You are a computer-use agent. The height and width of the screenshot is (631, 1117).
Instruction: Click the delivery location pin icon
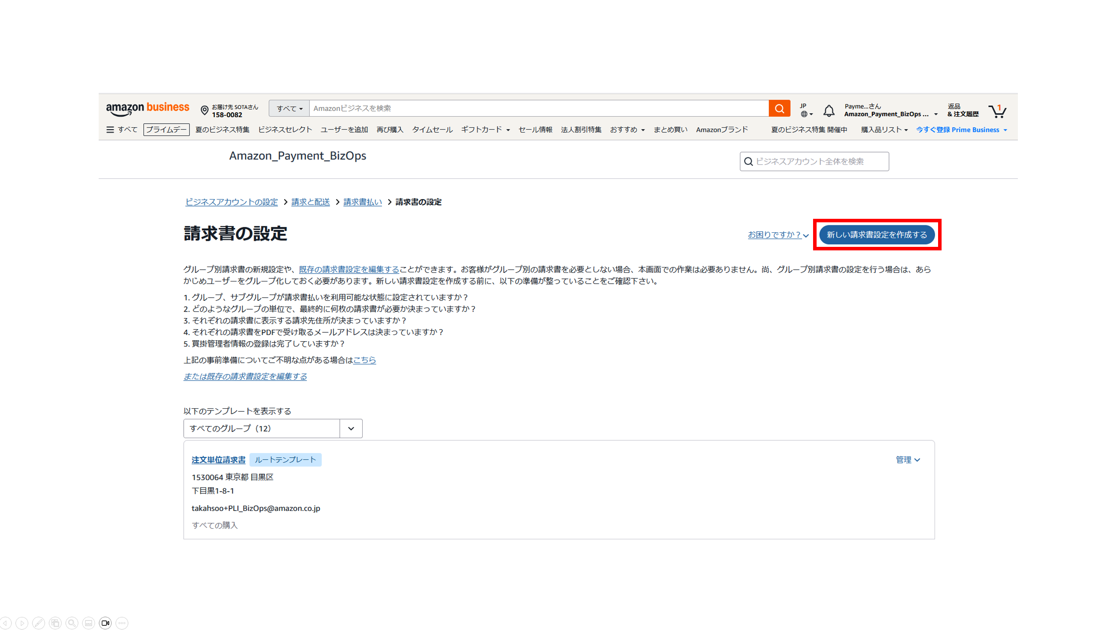(x=204, y=111)
